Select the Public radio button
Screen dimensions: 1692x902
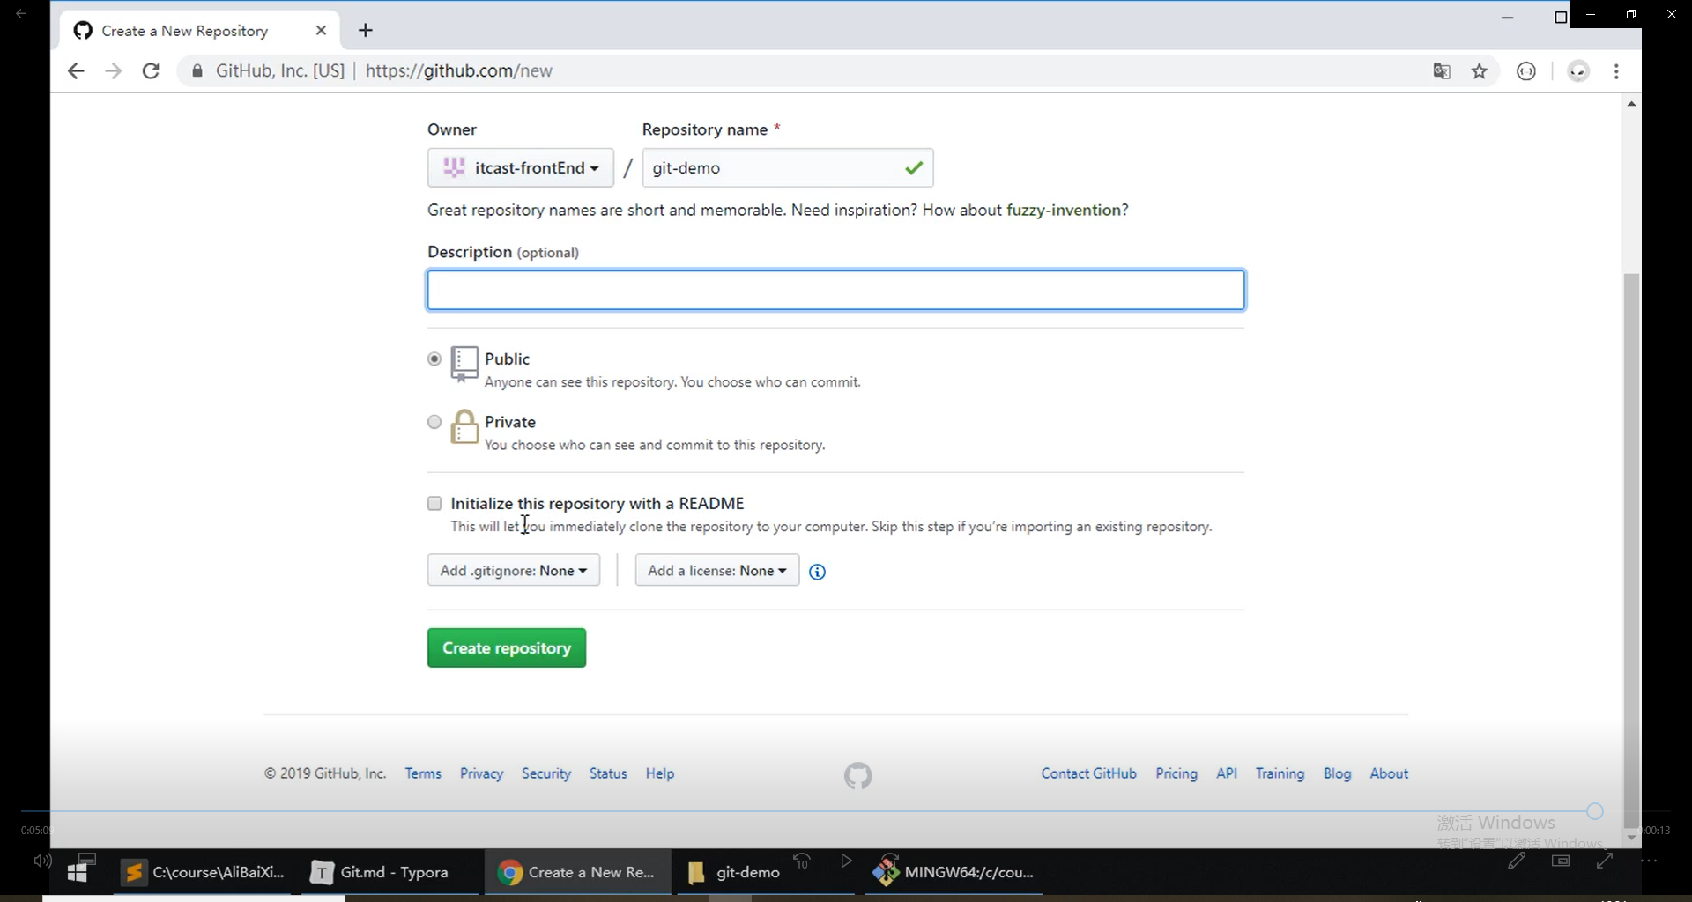click(434, 359)
